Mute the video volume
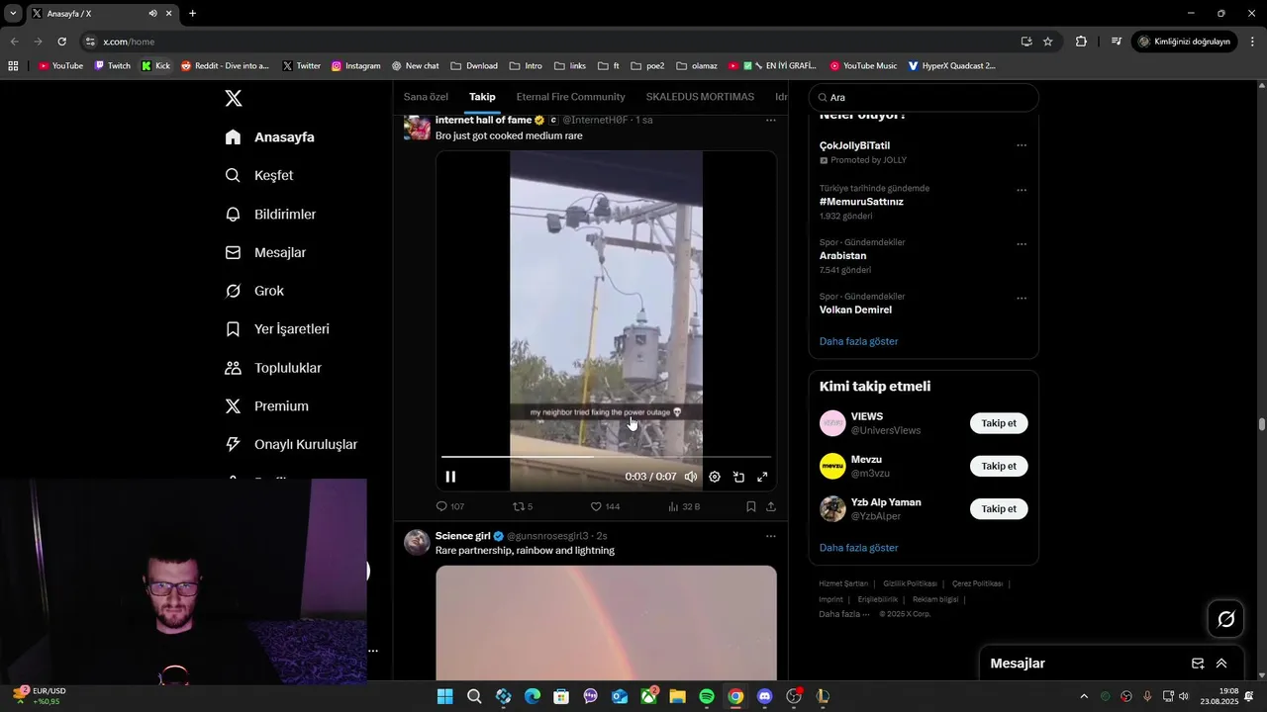The height and width of the screenshot is (712, 1267). 691,477
